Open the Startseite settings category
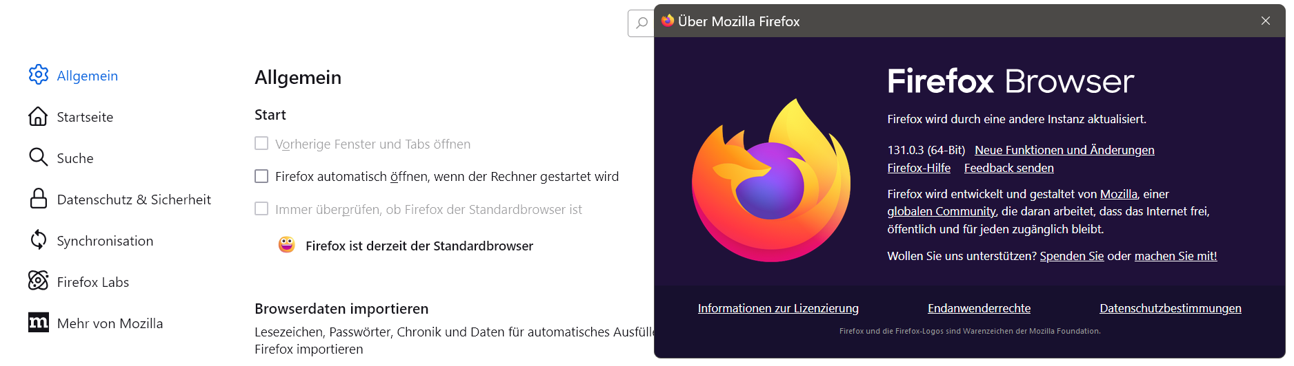Screen dimensions: 1294x366 [x=85, y=117]
